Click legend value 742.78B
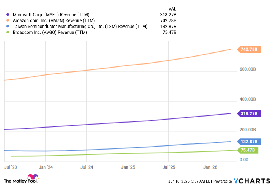The height and width of the screenshot is (186, 273). tap(168, 20)
